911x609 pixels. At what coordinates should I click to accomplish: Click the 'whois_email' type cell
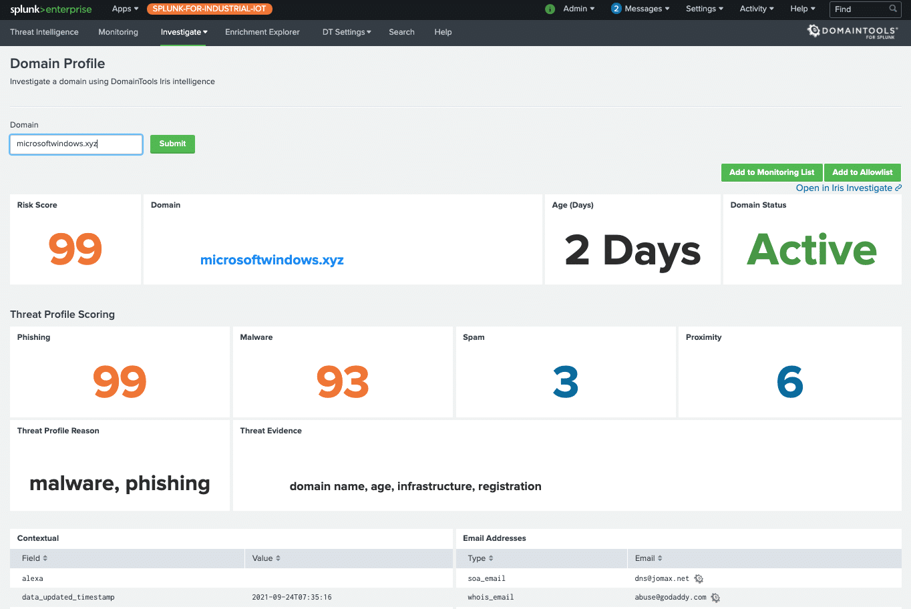(491, 597)
